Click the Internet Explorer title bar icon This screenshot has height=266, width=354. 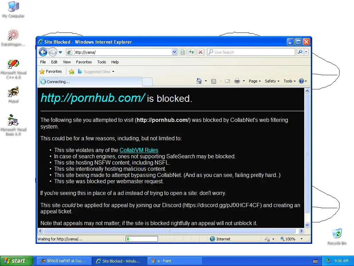[40, 42]
